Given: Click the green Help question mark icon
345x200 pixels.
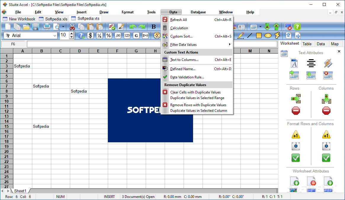Looking at the screenshot, I should [x=297, y=27].
